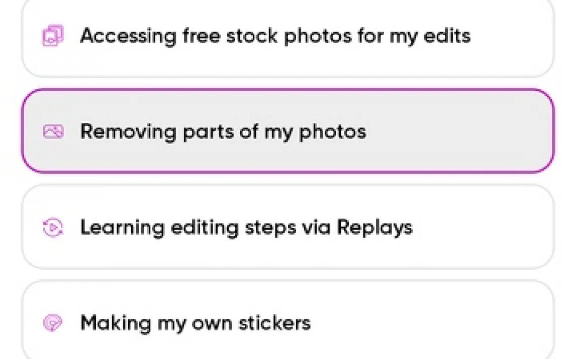Click the photo removal image icon
This screenshot has height=359, width=576.
point(53,132)
